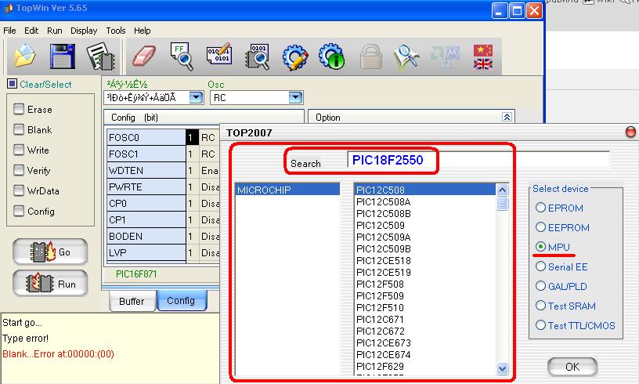The image size is (639, 384).
Task: Click the chip verify magnifier icon
Action: tap(257, 56)
